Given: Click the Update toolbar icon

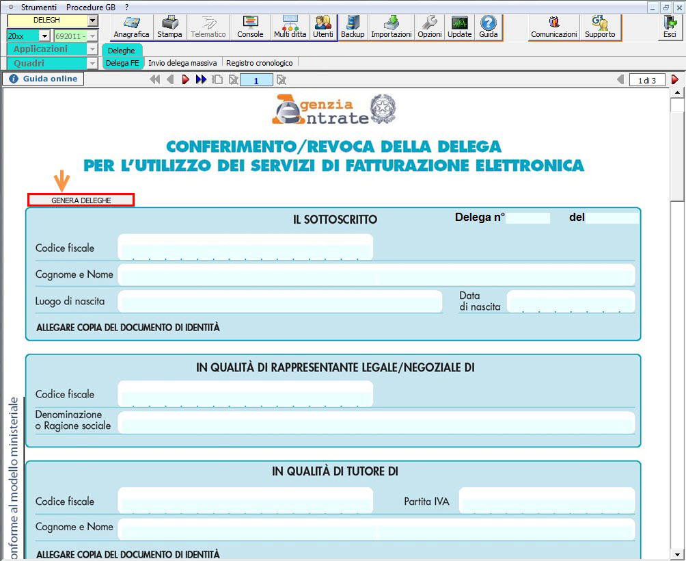Looking at the screenshot, I should [x=459, y=27].
